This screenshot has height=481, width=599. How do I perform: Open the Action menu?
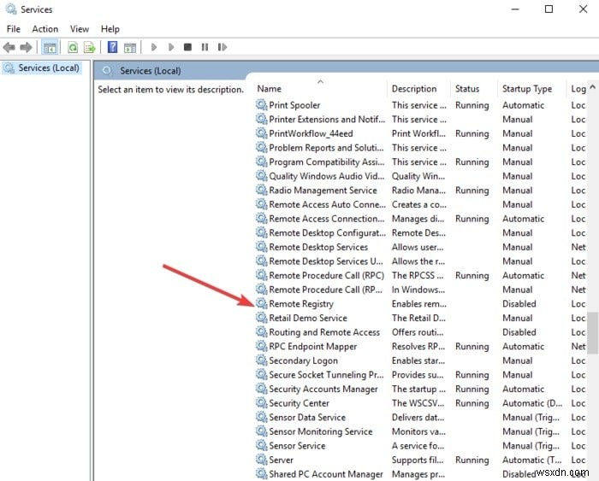tap(45, 29)
